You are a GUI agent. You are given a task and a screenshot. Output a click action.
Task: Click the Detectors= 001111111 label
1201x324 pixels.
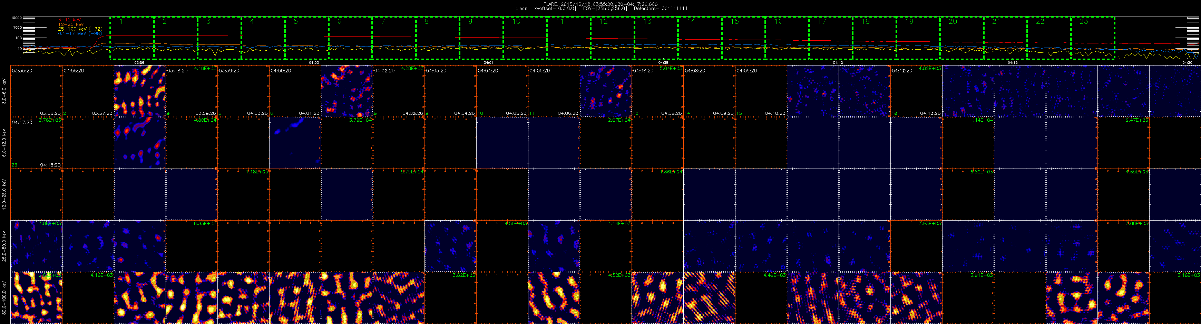tap(661, 8)
